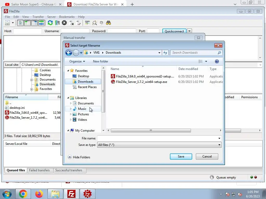
Task: Open the View menu
Action: click(x=25, y=17)
